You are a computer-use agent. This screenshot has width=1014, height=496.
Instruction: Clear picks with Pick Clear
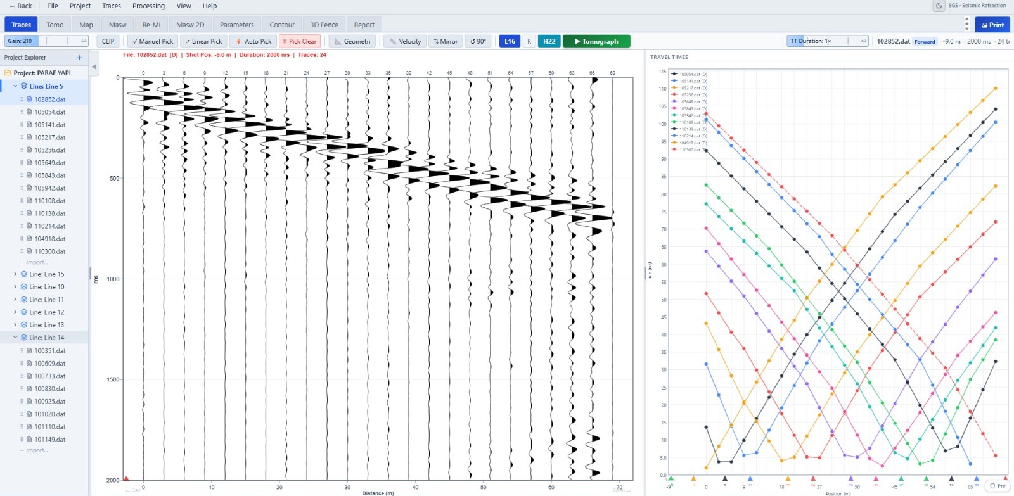pyautogui.click(x=299, y=41)
